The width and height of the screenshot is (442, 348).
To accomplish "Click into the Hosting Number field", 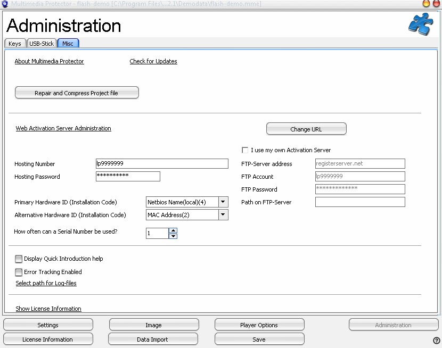I will [162, 164].
